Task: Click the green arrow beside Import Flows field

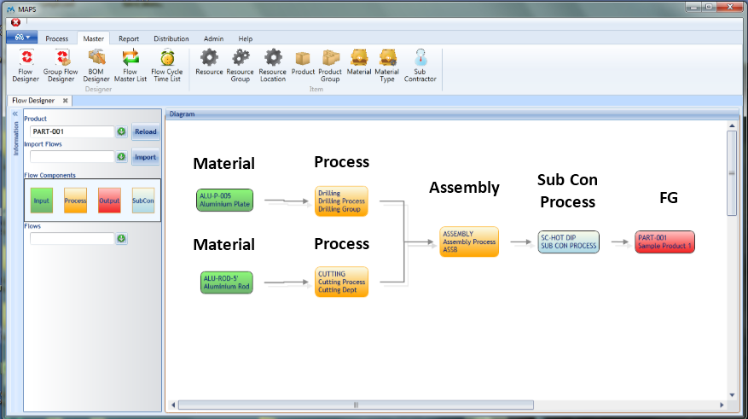Action: point(122,156)
